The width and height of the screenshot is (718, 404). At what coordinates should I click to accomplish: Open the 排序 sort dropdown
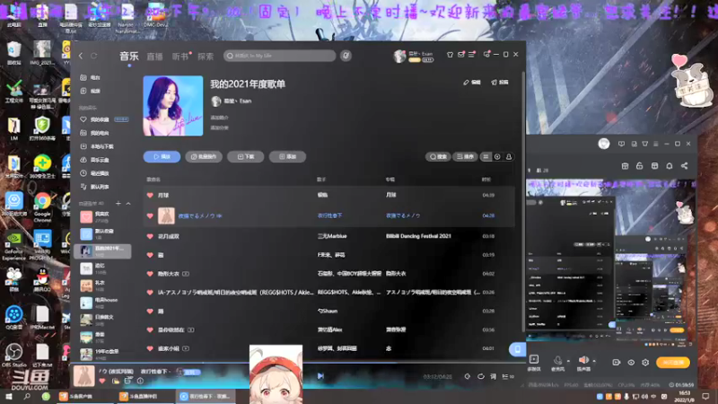point(465,156)
